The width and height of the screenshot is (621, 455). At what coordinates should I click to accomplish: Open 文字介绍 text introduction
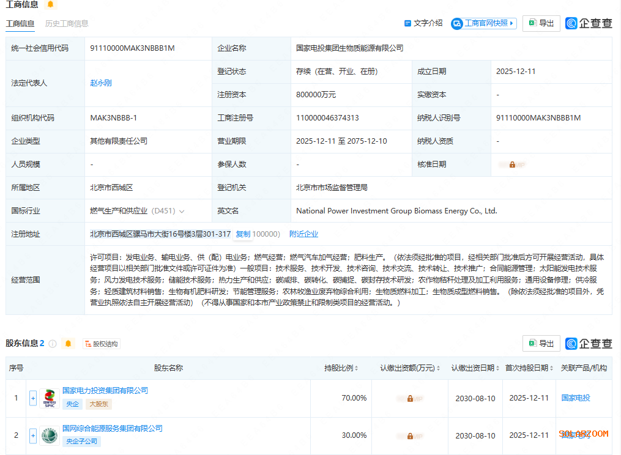[x=423, y=23]
